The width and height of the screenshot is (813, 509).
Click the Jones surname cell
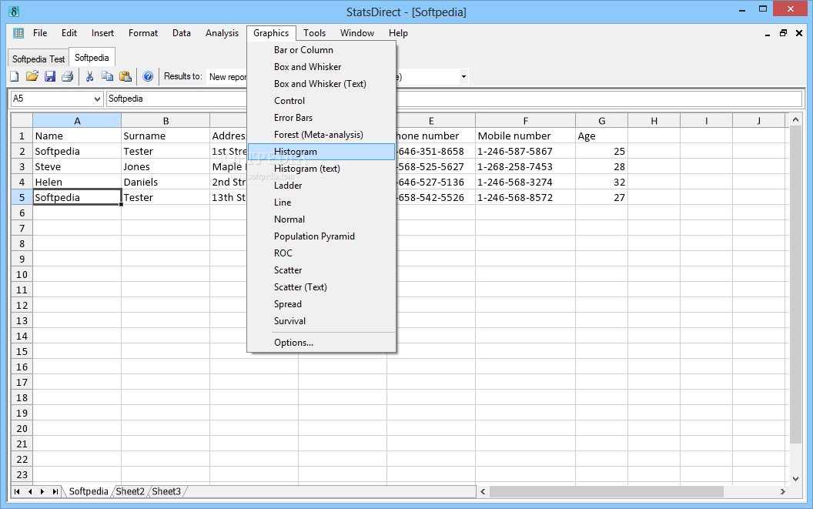click(166, 167)
